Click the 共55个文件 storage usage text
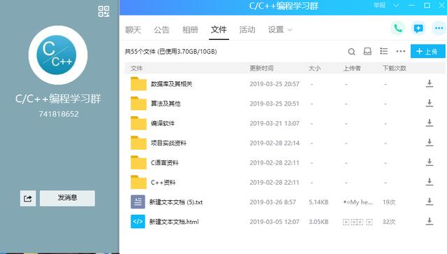The width and height of the screenshot is (447, 254). pos(170,52)
